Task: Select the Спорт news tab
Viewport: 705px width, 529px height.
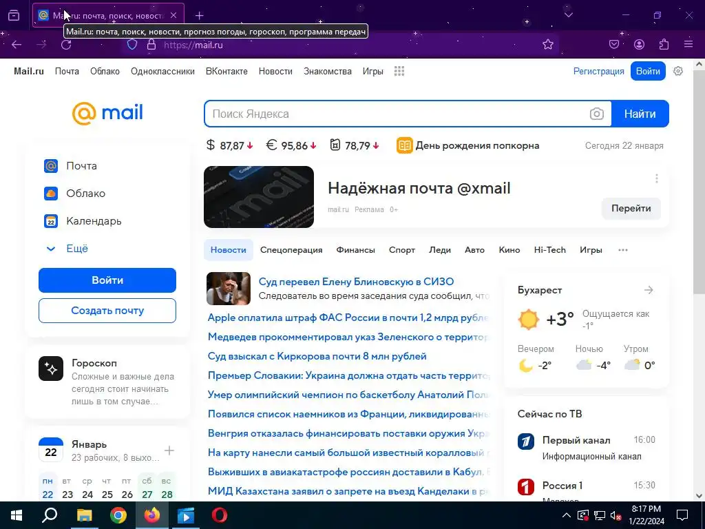Action: point(402,250)
